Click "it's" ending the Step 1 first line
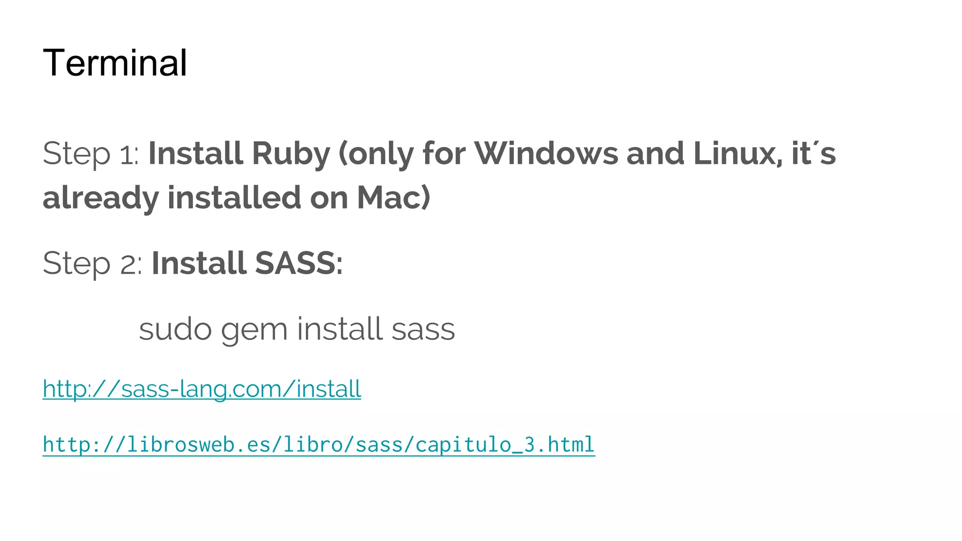This screenshot has height=541, width=962. [814, 154]
